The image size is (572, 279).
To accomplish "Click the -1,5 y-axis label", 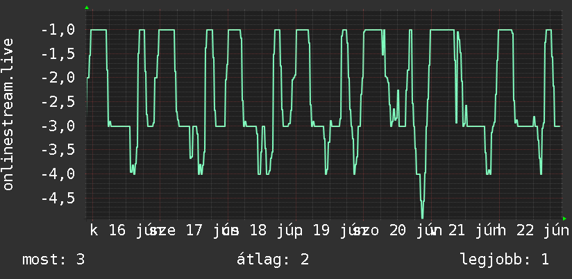I will (58, 54).
